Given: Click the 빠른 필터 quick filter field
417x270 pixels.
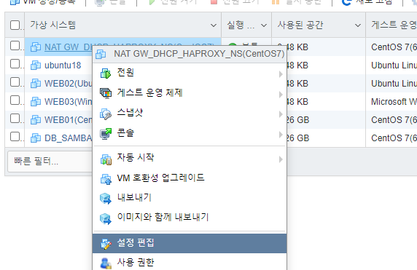Looking at the screenshot, I should point(50,162).
